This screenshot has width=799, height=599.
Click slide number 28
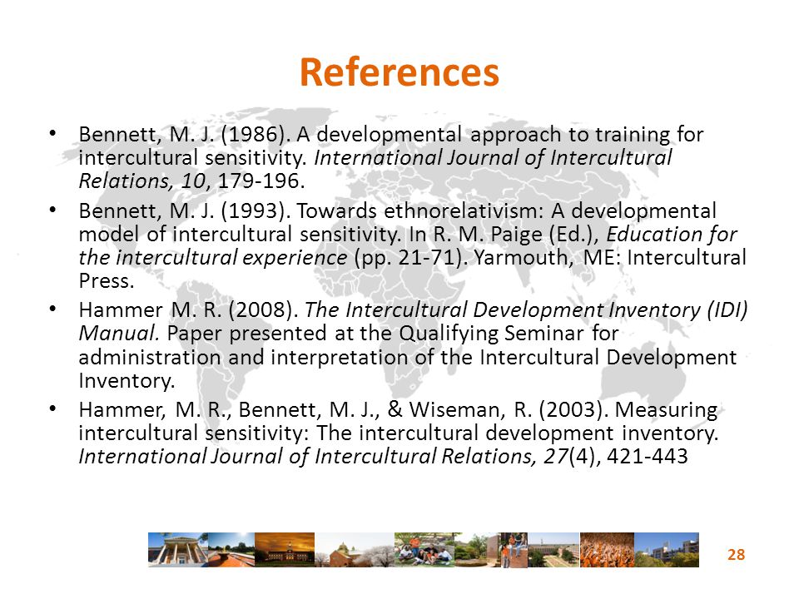(736, 554)
